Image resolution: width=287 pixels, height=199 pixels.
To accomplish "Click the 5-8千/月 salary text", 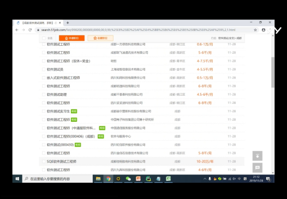I will click(x=205, y=153).
